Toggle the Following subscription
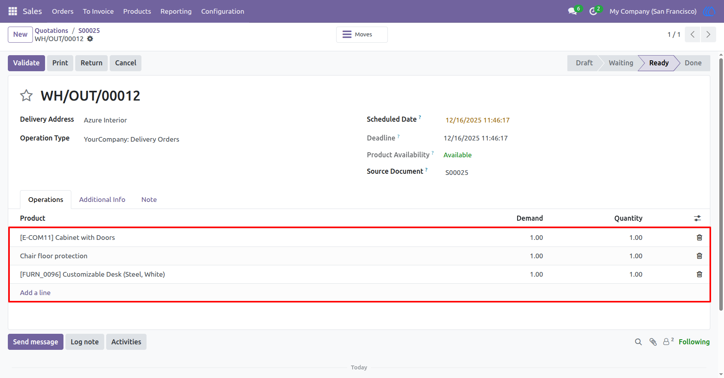Screen dimensions: 724x378 point(694,342)
